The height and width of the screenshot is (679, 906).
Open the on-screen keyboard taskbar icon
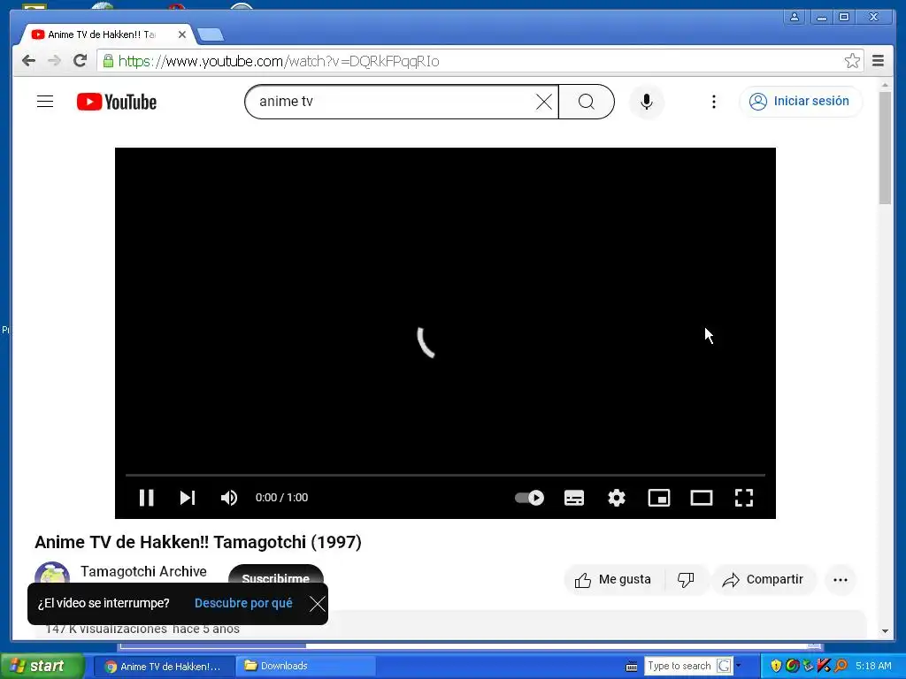point(632,667)
